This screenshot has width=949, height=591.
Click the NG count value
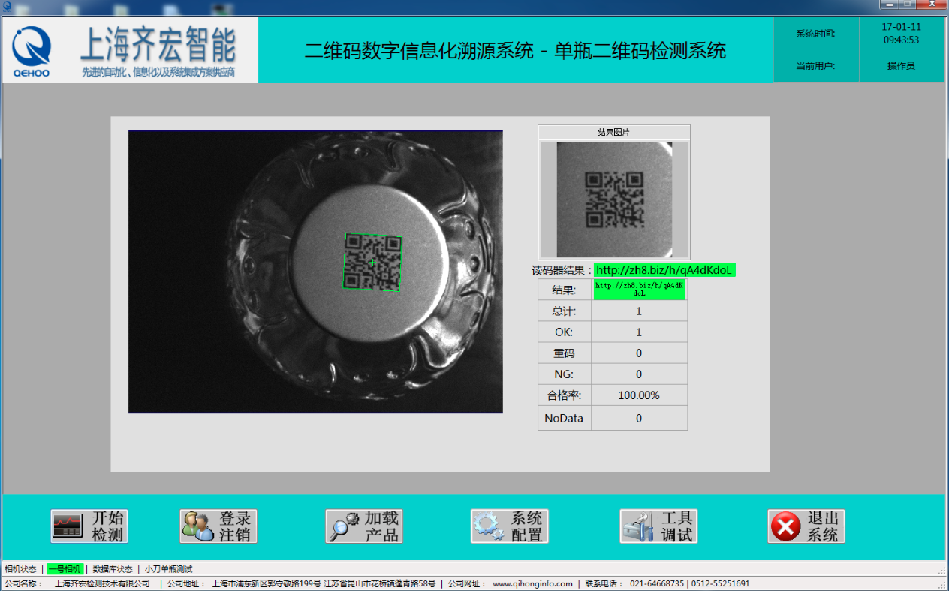point(639,374)
